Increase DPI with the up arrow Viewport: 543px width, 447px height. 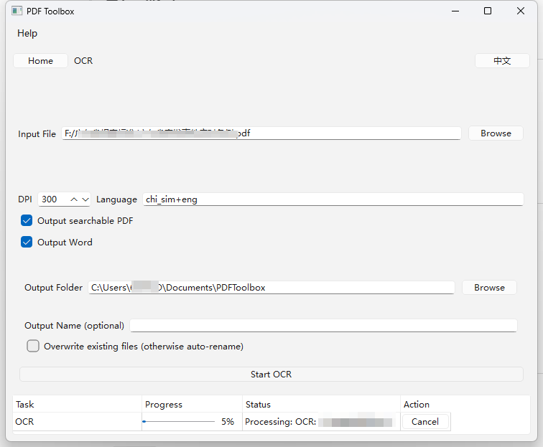coord(74,199)
